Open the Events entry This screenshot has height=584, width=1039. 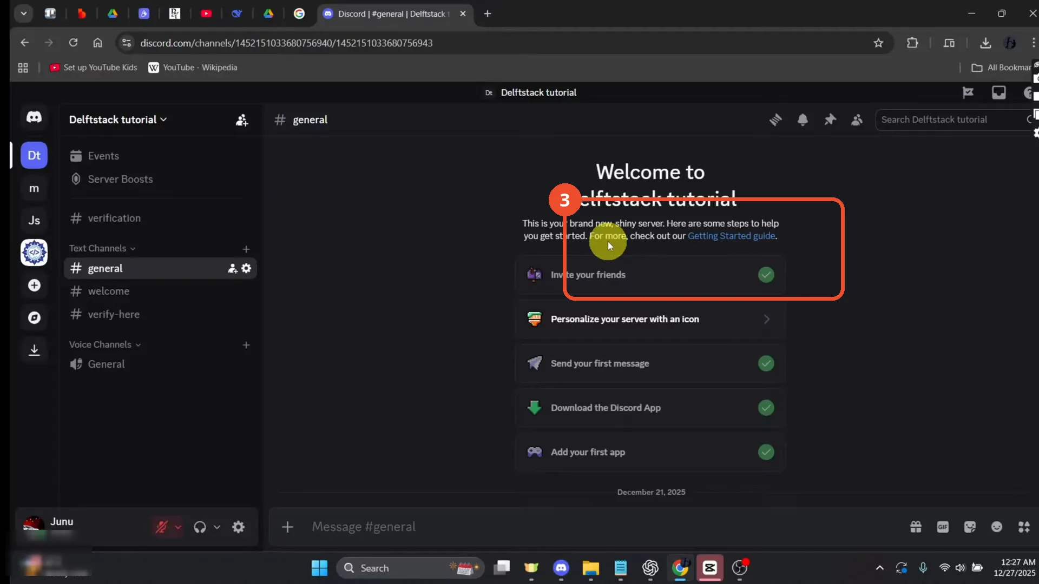[x=160, y=156]
